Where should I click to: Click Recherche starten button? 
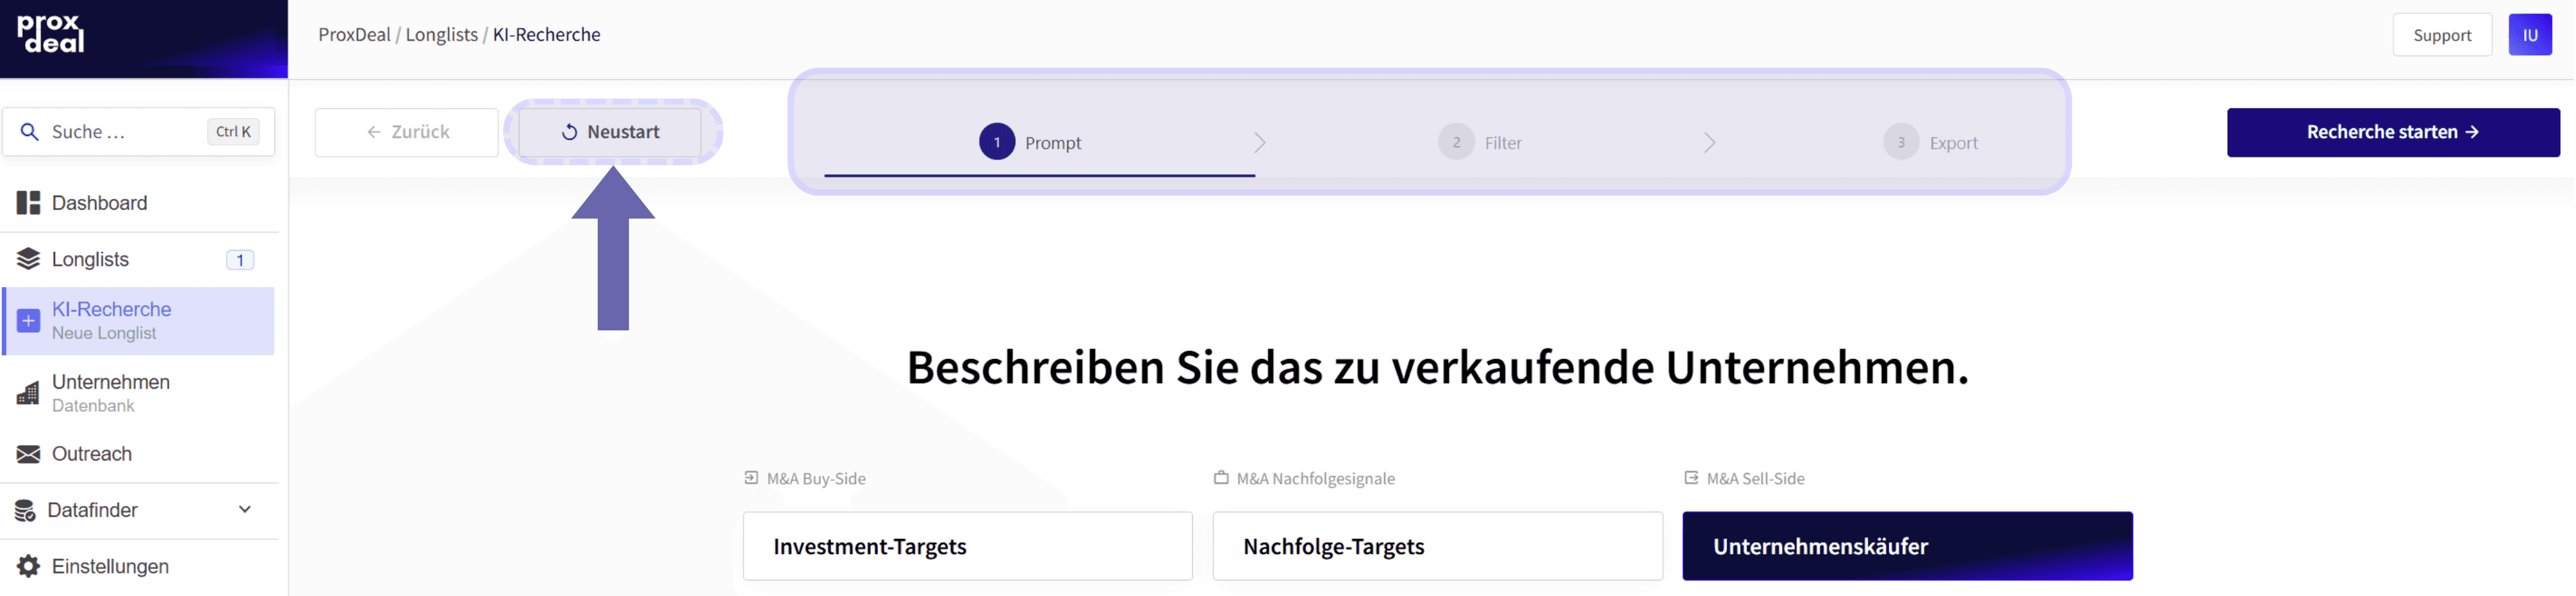point(2393,132)
